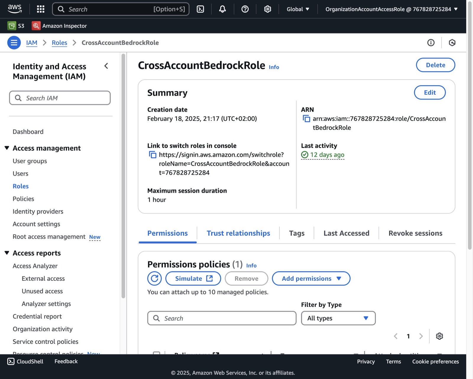Click the 12 days ago activity link
Image resolution: width=473 pixels, height=379 pixels.
point(323,155)
